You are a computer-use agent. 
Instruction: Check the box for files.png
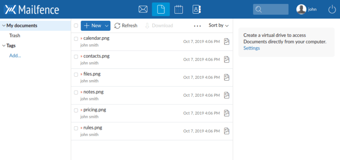click(x=76, y=74)
